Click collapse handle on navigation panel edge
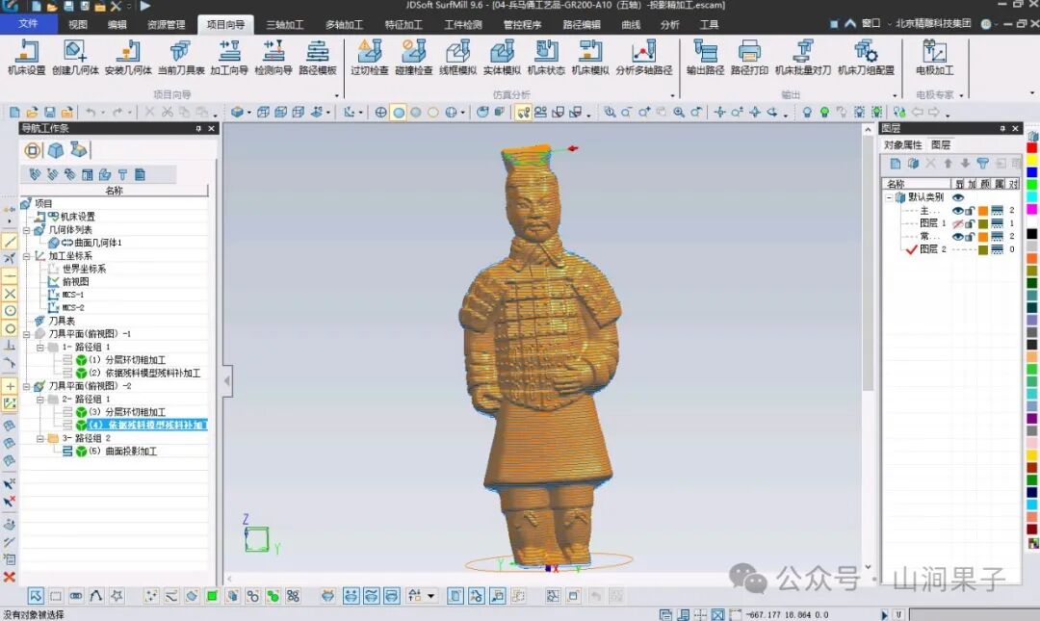This screenshot has width=1040, height=621. tap(227, 381)
